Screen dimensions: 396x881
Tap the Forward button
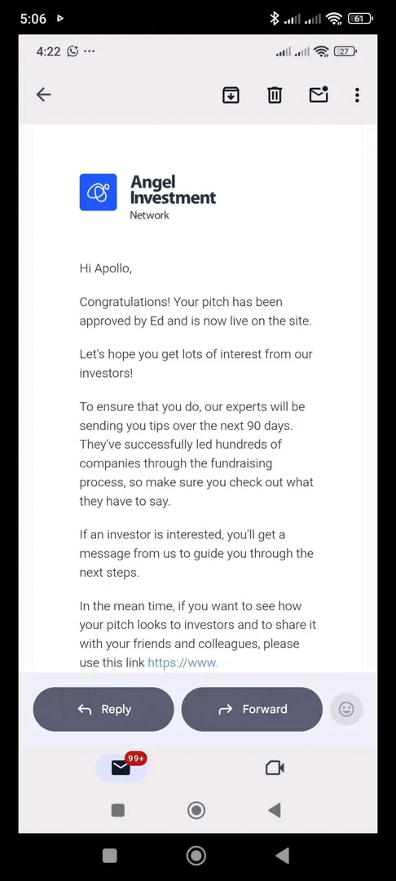[252, 709]
